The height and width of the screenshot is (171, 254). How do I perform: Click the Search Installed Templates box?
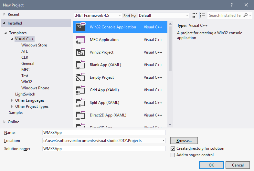pyautogui.click(x=225, y=15)
